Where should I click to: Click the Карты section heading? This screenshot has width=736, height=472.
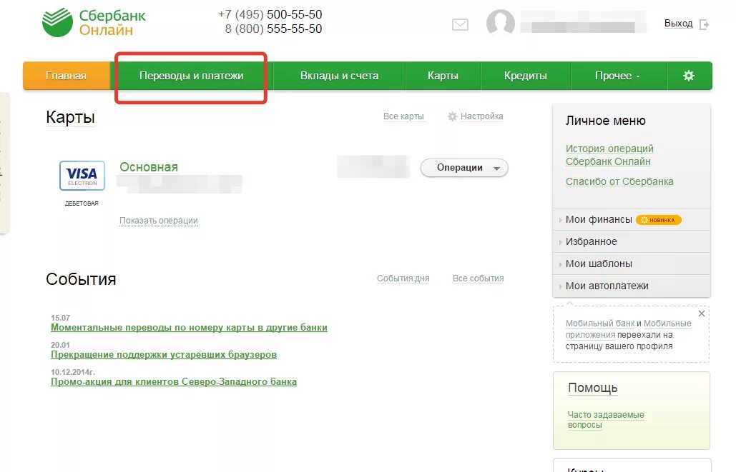tap(70, 117)
